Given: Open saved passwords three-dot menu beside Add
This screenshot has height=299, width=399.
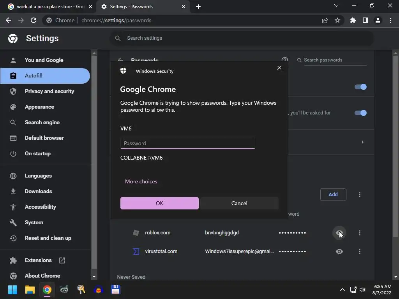Looking at the screenshot, I should [x=359, y=195].
